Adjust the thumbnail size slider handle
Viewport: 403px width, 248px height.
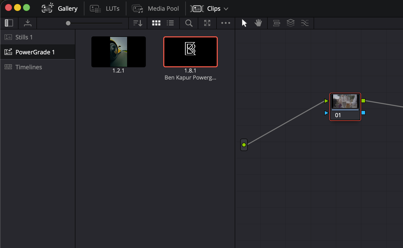tap(68, 23)
